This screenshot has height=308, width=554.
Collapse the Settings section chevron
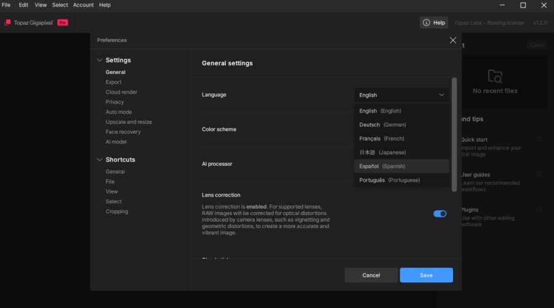100,60
